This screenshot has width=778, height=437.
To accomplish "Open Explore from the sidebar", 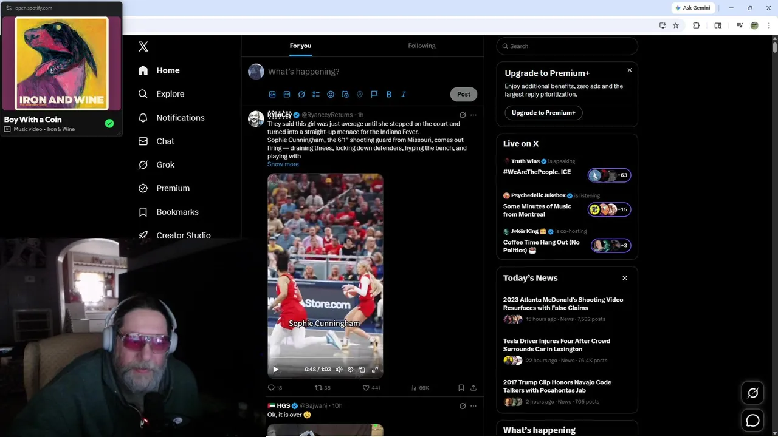I will click(x=161, y=94).
